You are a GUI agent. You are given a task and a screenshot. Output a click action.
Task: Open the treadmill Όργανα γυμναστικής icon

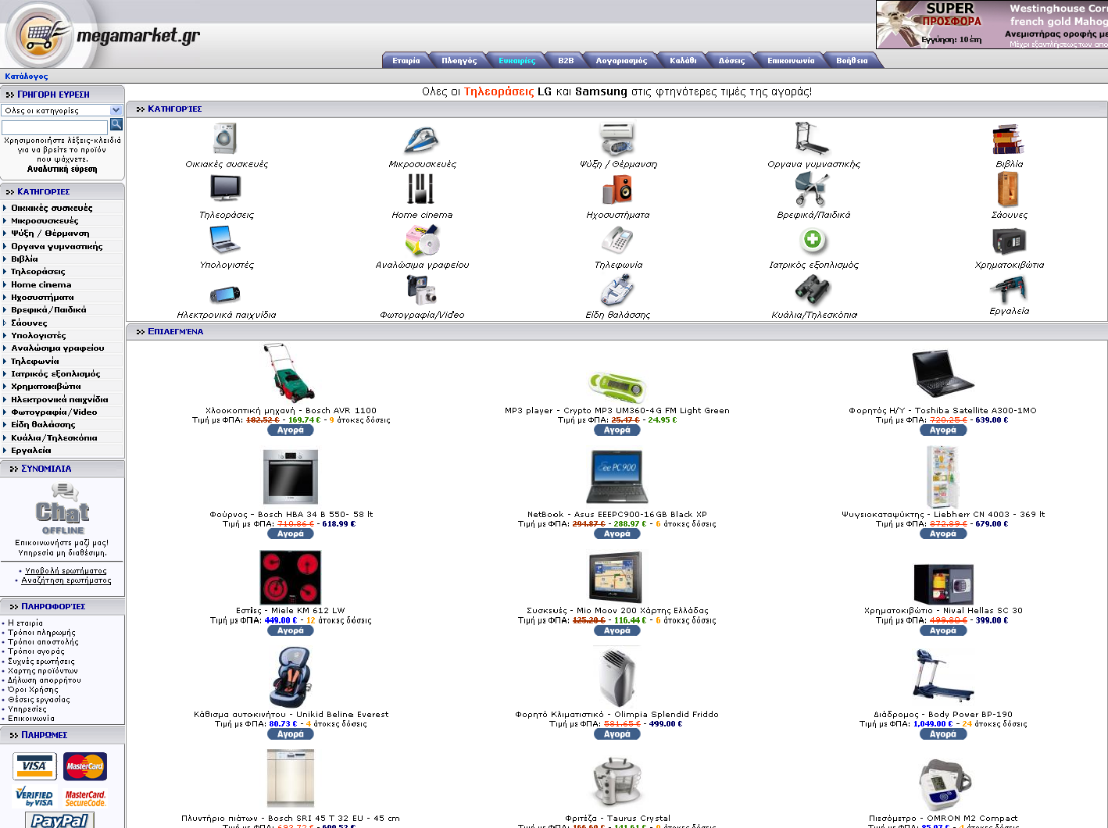[x=813, y=139]
